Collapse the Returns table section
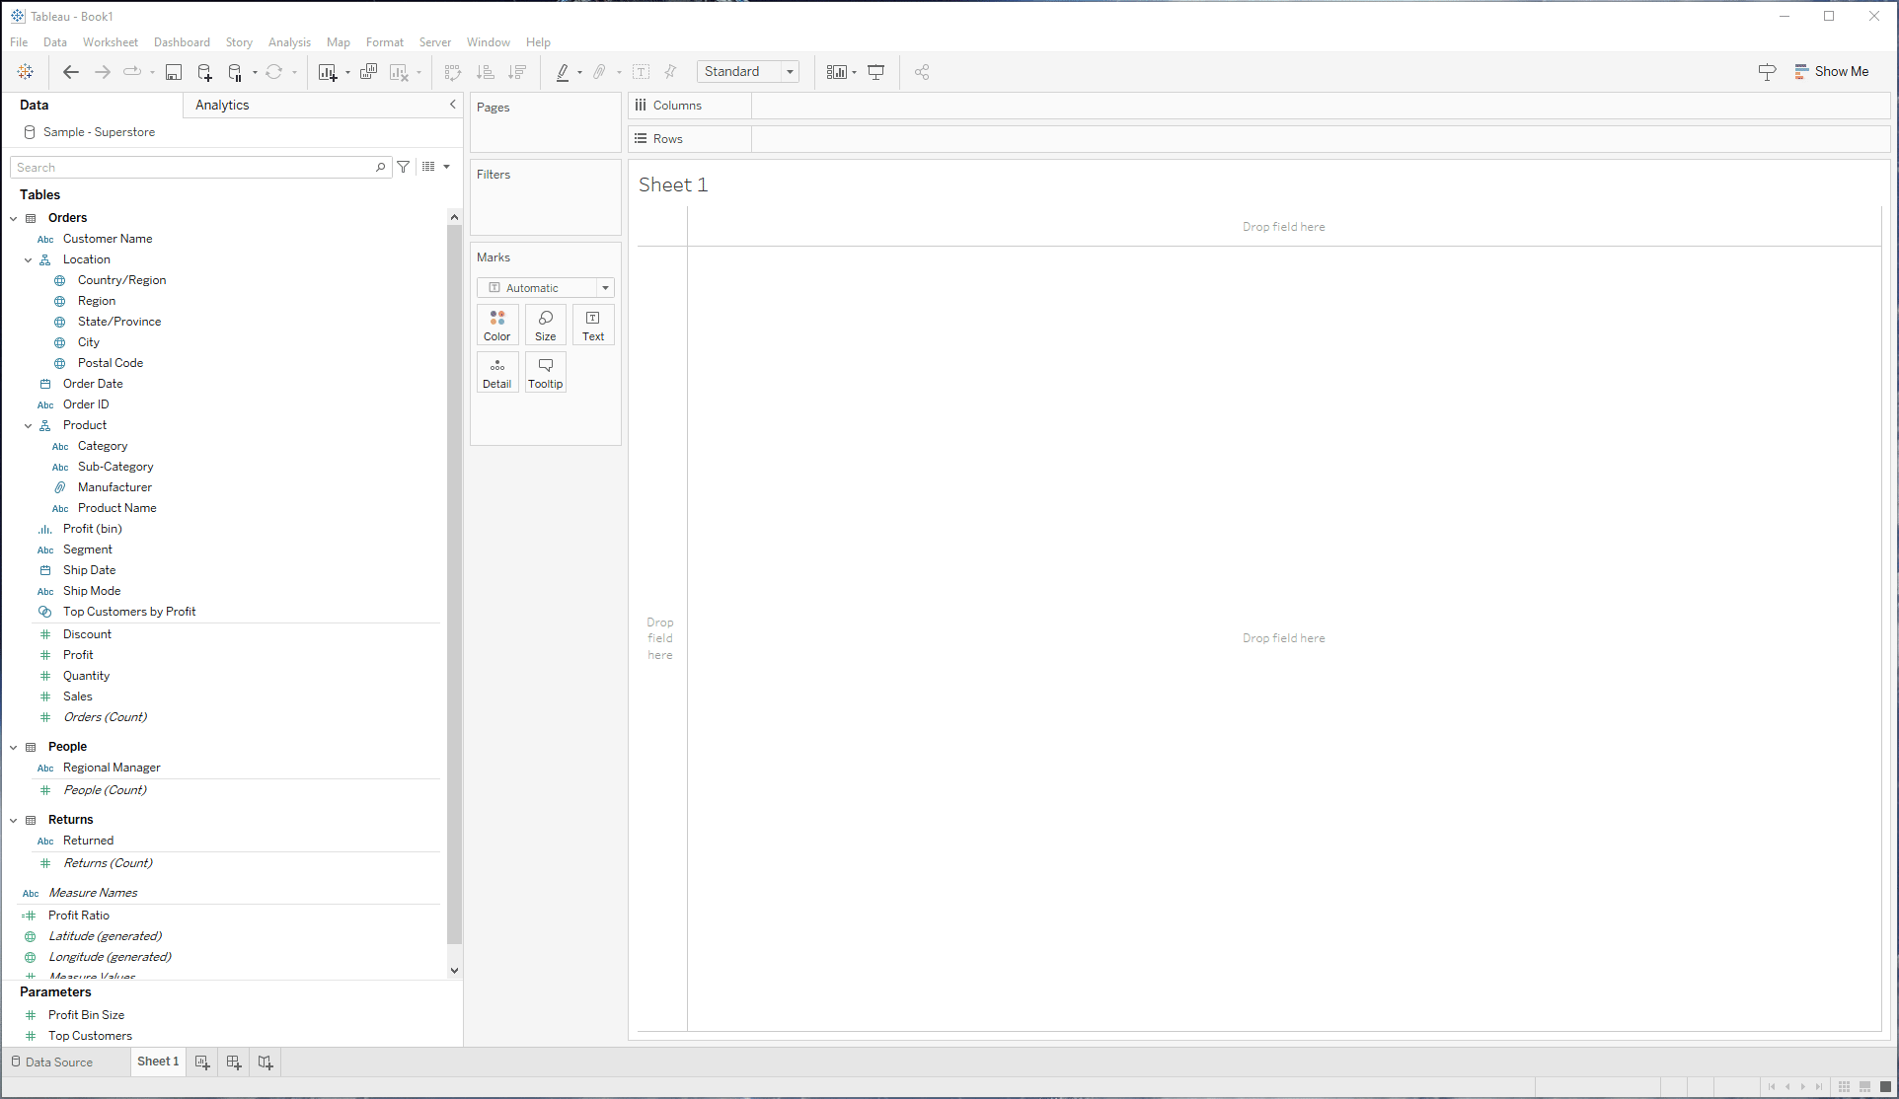Viewport: 1899px width, 1099px height. [14, 820]
